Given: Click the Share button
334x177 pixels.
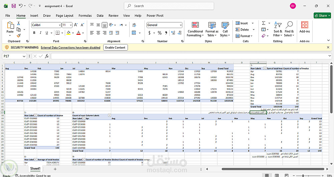Looking at the screenshot, I should (322, 15).
